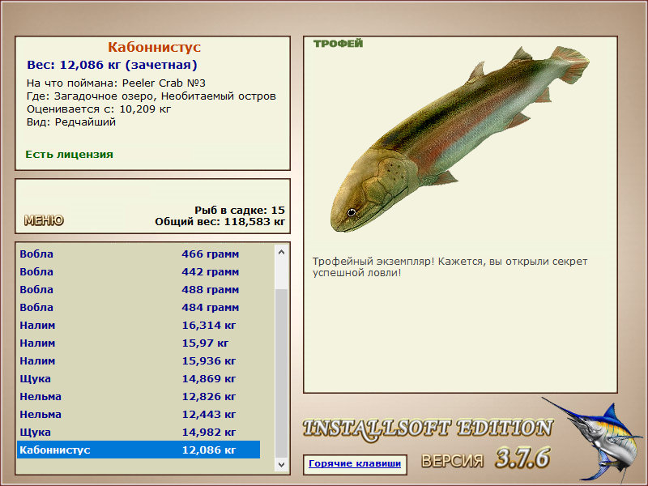This screenshot has width=648, height=486.
Task: Click the ВЕРСИЯ 3.7.6 label
Action: click(x=486, y=458)
